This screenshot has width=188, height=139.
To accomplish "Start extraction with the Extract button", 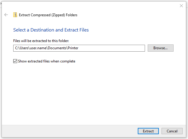I will point(148,131).
